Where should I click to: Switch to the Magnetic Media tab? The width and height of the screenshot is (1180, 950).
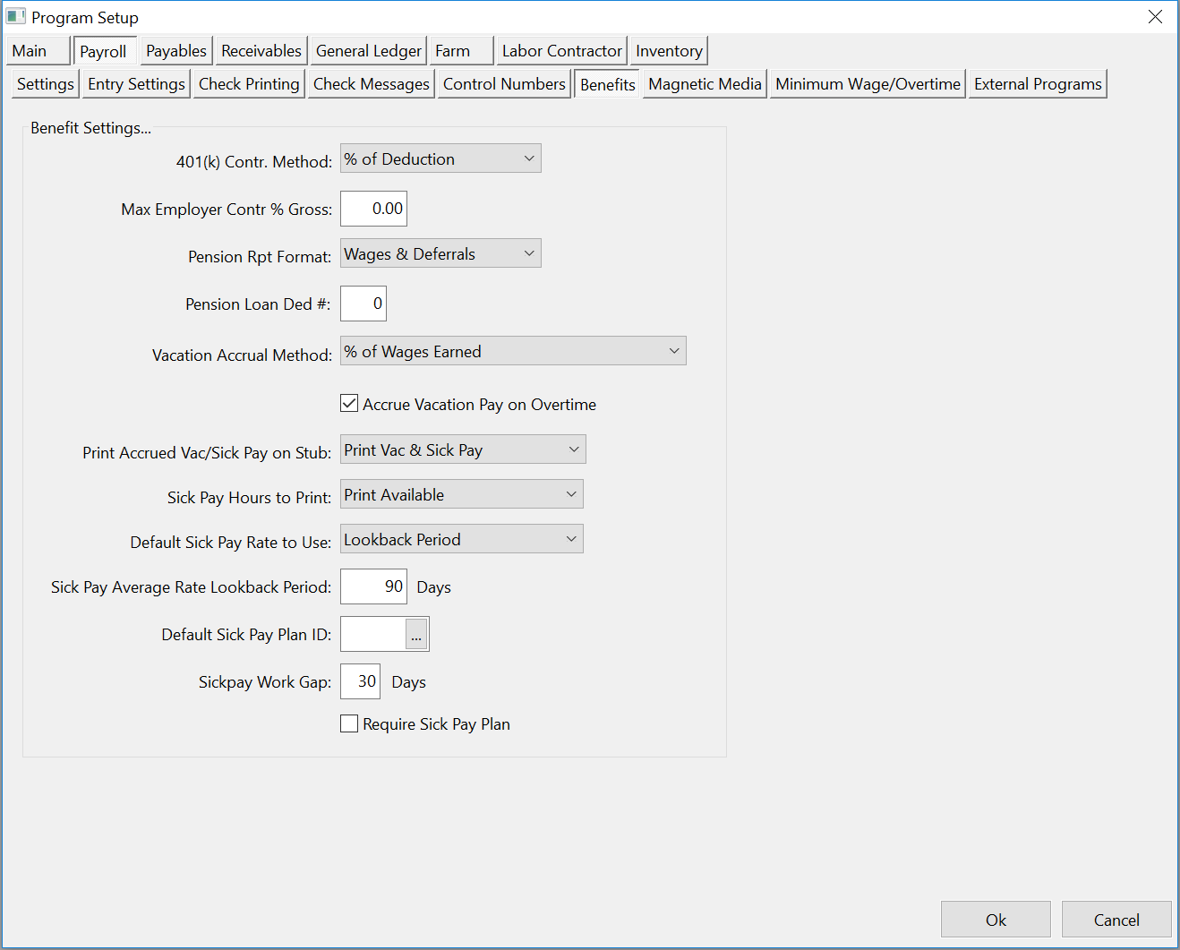(x=705, y=84)
